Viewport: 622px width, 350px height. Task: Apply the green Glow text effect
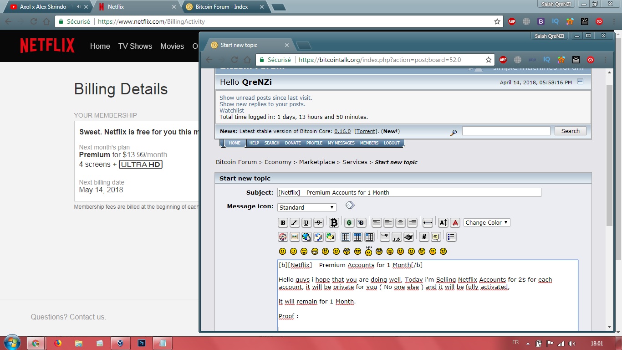click(349, 223)
